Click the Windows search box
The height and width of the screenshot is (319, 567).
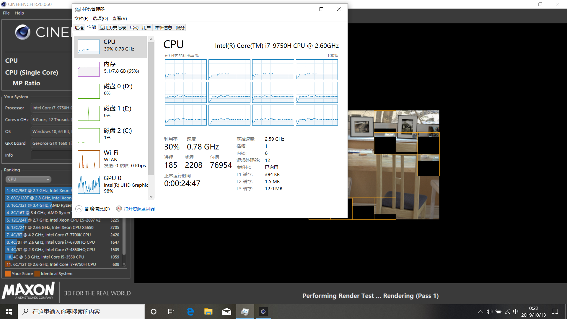tap(81, 312)
